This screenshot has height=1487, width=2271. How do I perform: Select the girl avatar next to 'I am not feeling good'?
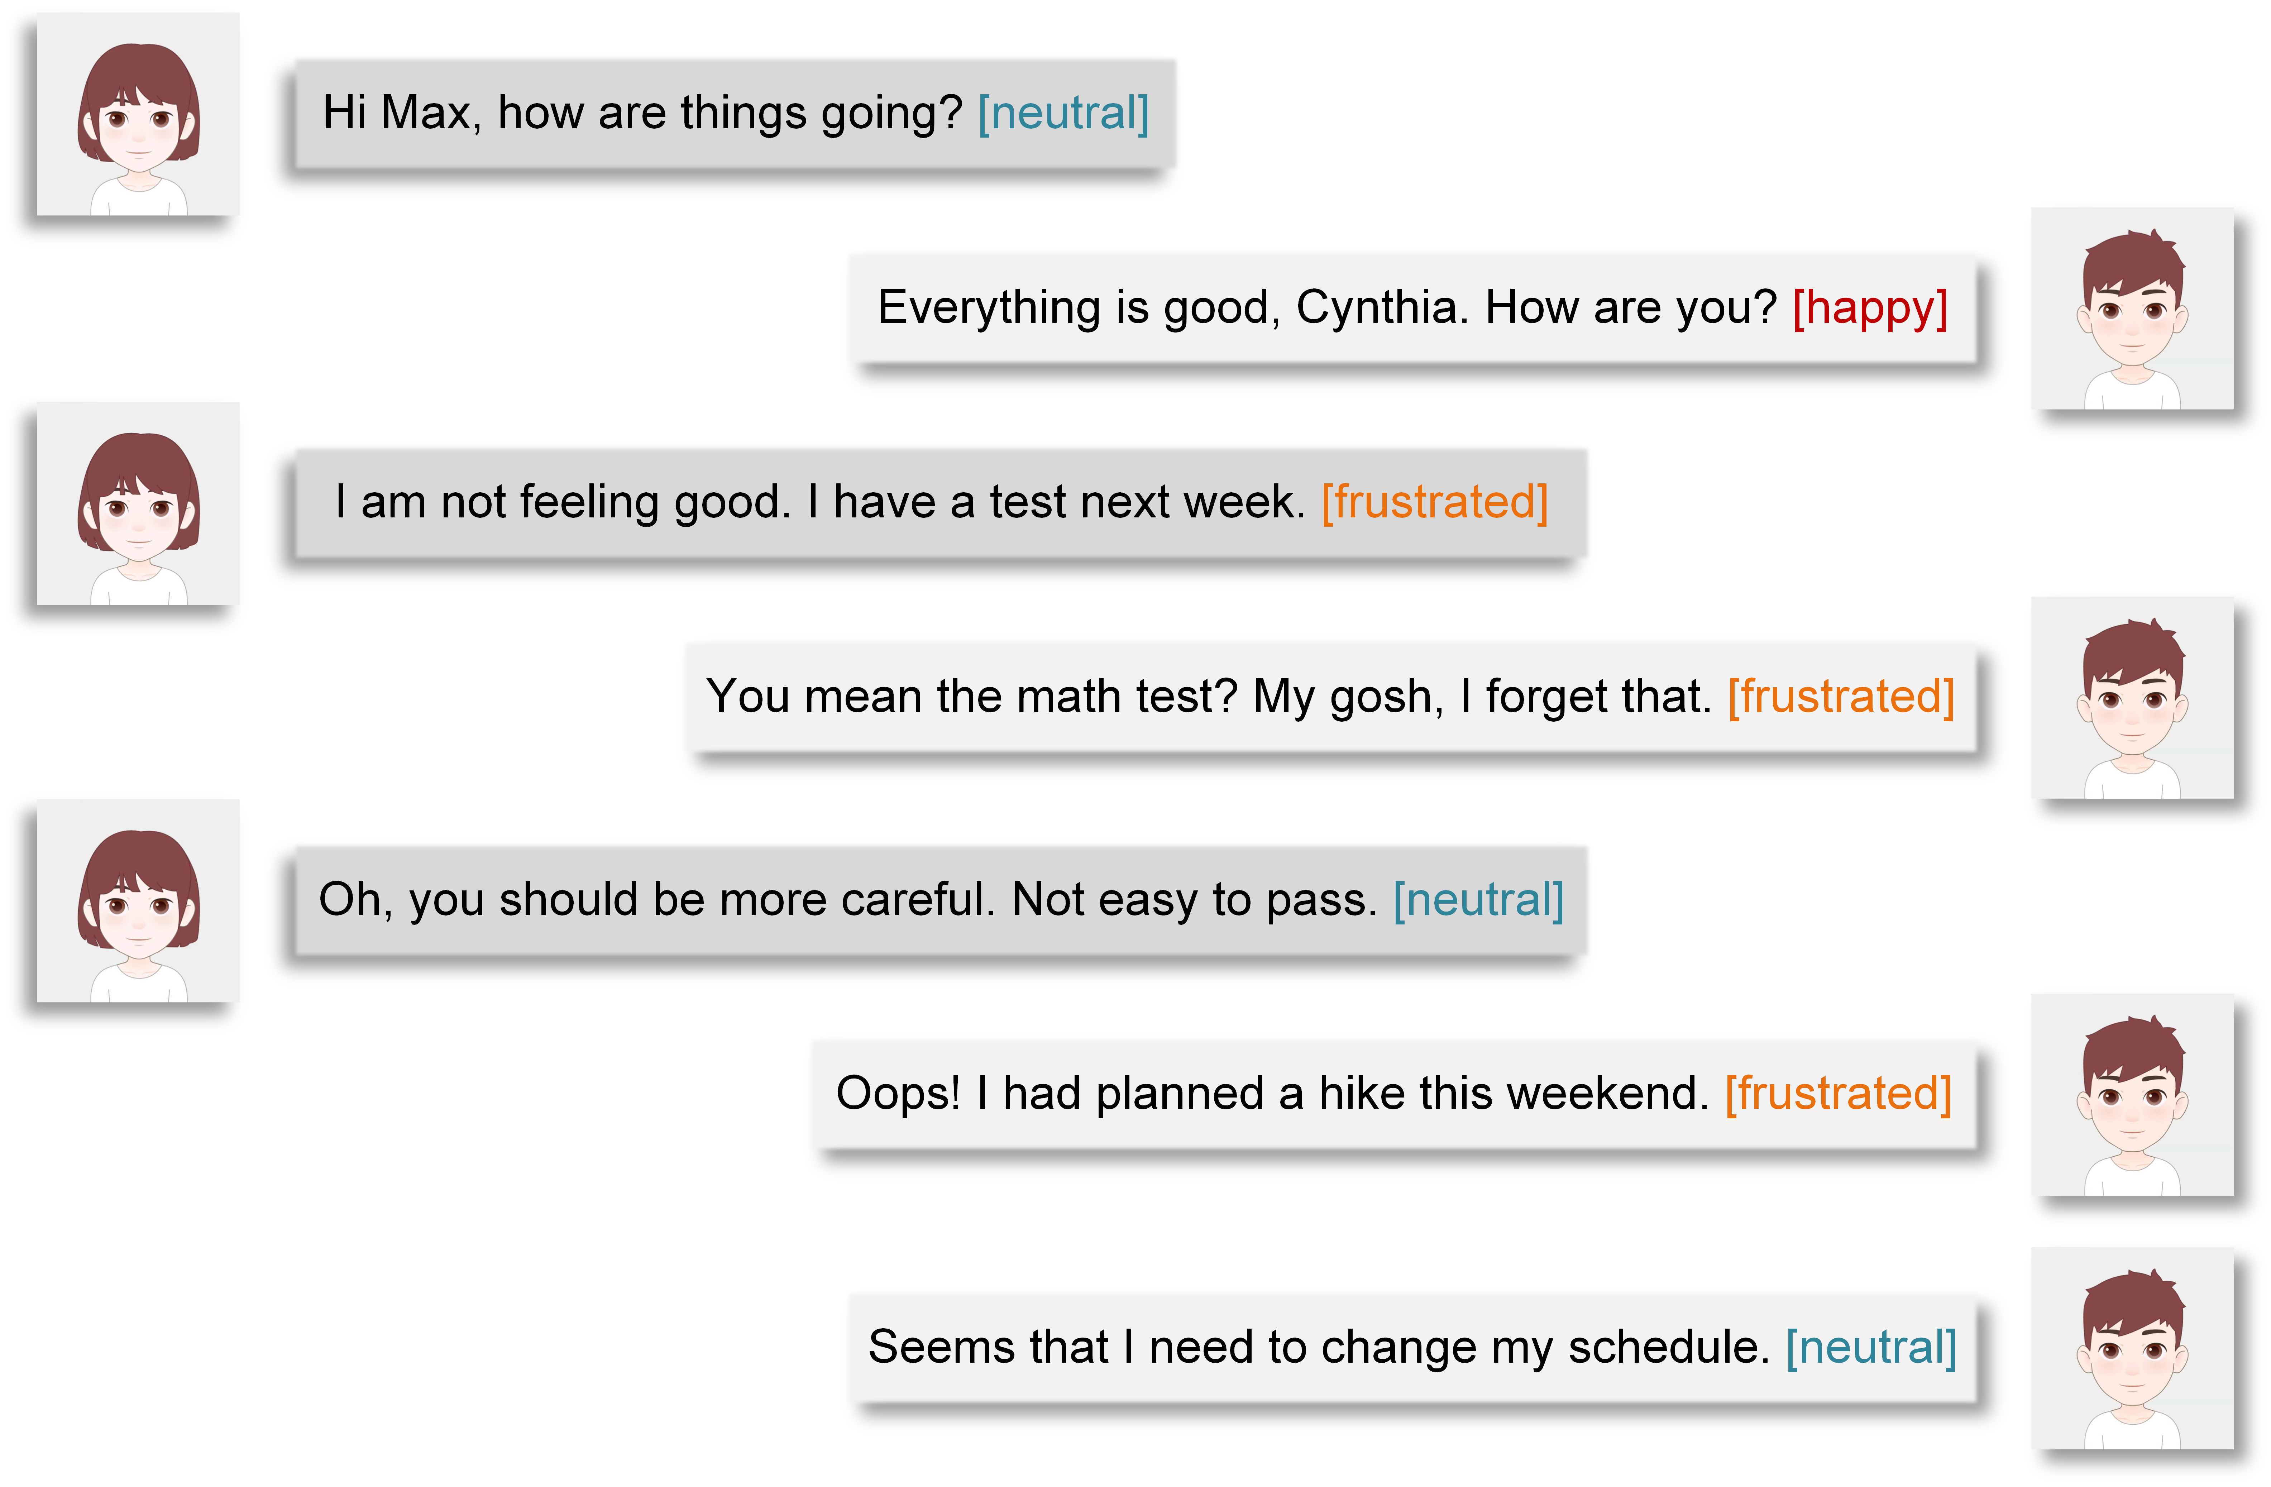[138, 504]
